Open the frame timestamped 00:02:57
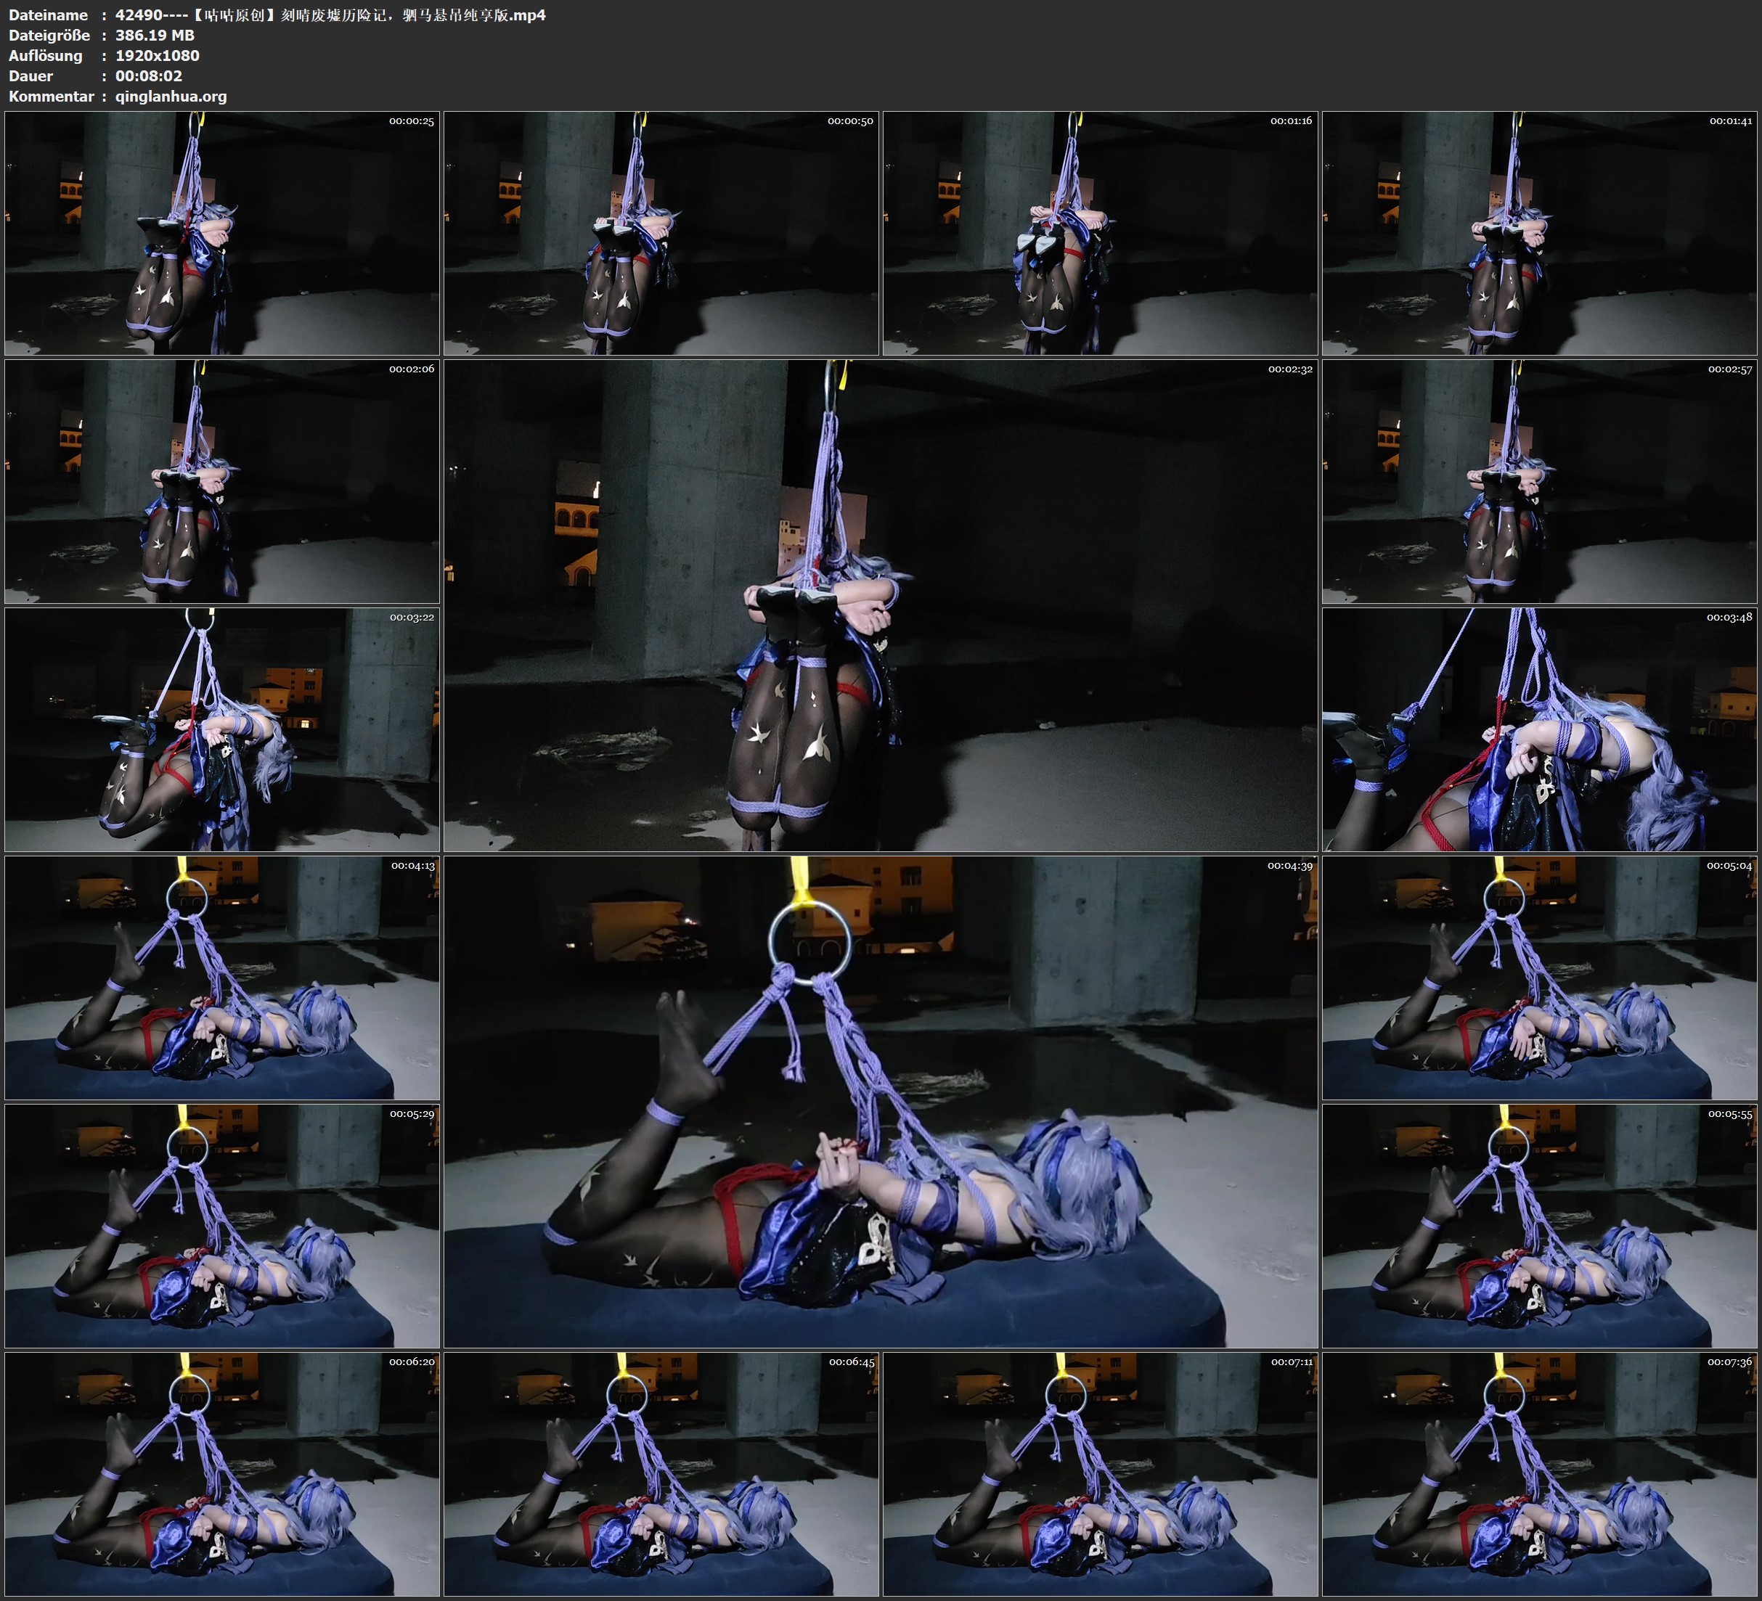 click(x=1539, y=481)
